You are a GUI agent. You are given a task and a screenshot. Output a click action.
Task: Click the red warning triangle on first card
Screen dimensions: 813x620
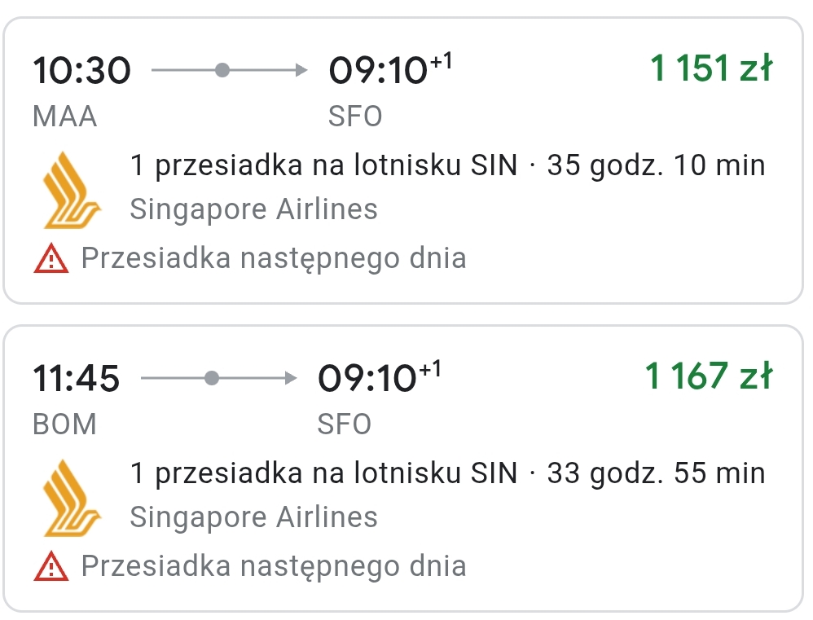[x=51, y=258]
